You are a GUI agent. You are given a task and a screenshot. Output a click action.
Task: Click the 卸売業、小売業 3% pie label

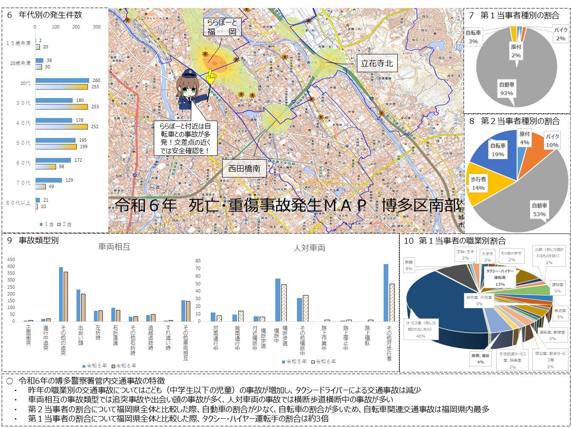479,301
